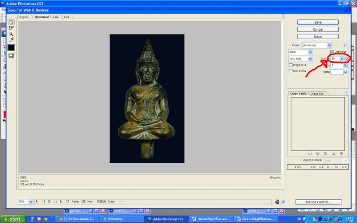Open the Image Size tab

point(317,94)
